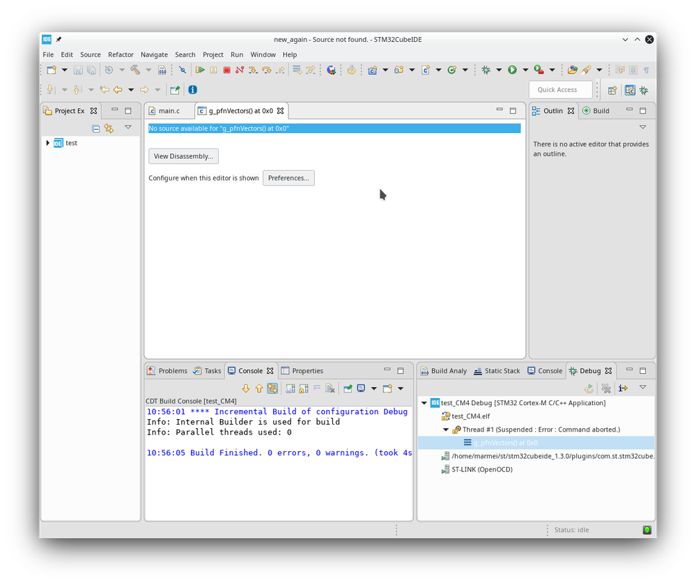Click the Open Perspective icon

click(x=612, y=90)
